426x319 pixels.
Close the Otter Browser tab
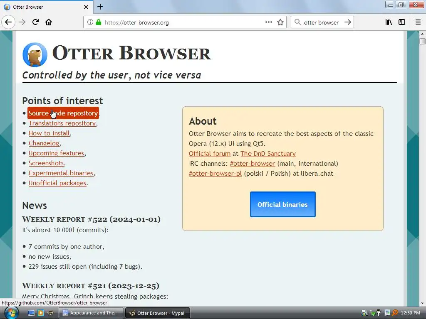(86, 7)
